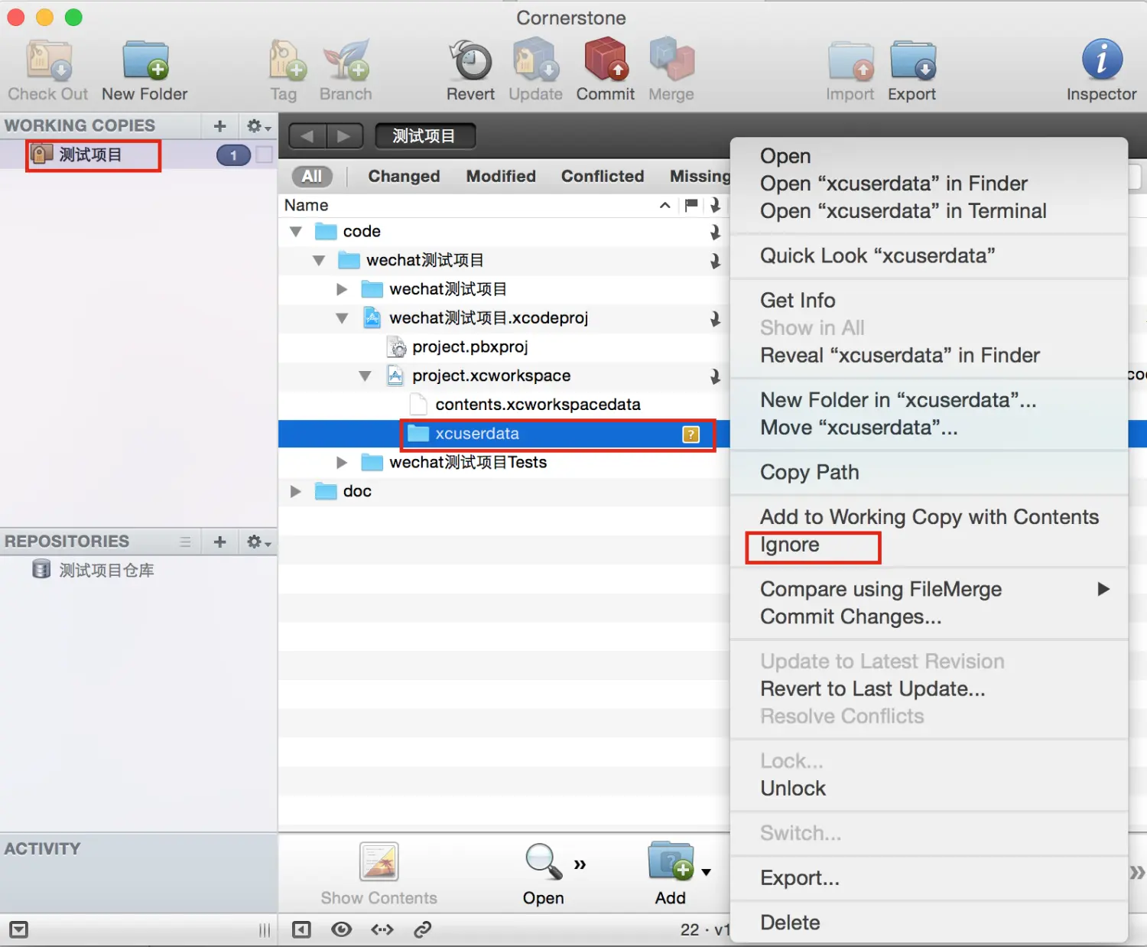Select the Changed filter

(x=404, y=176)
